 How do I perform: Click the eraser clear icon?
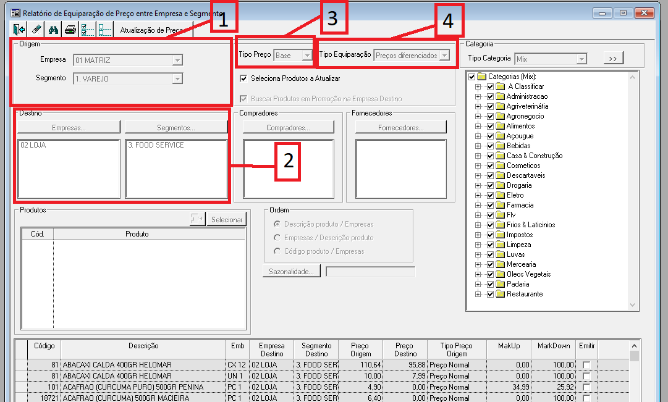click(36, 30)
